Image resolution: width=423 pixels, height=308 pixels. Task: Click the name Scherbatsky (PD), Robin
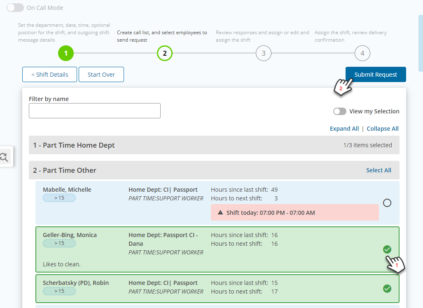pos(76,282)
